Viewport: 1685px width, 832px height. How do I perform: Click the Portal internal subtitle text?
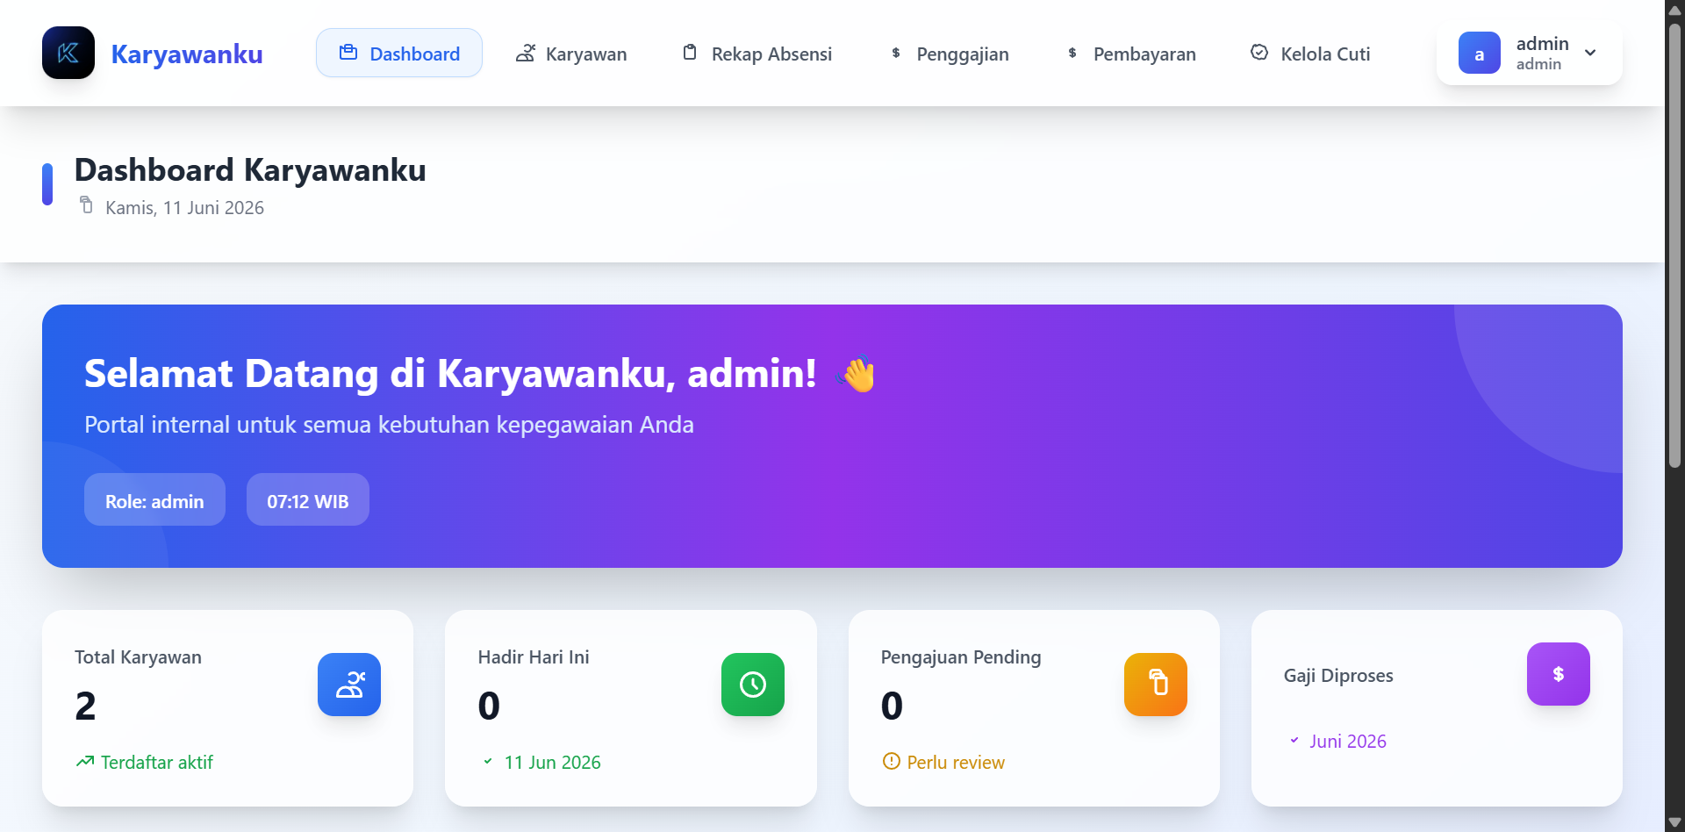click(x=389, y=425)
